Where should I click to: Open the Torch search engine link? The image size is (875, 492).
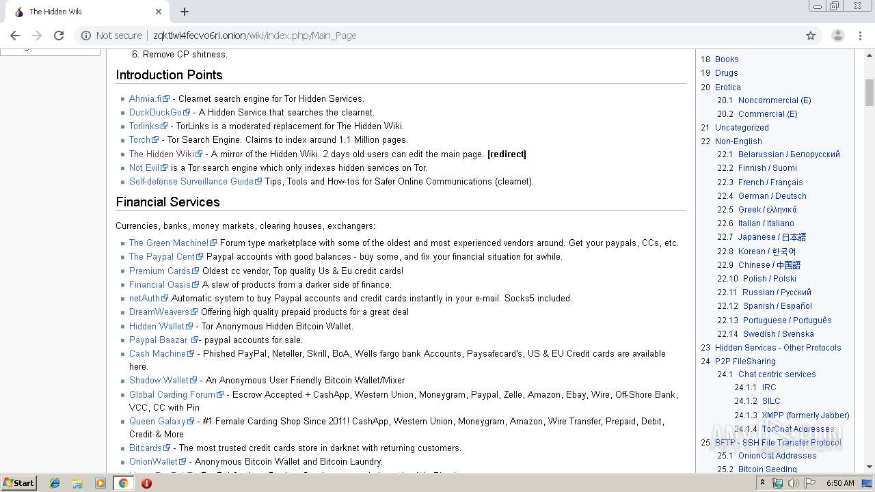[139, 139]
